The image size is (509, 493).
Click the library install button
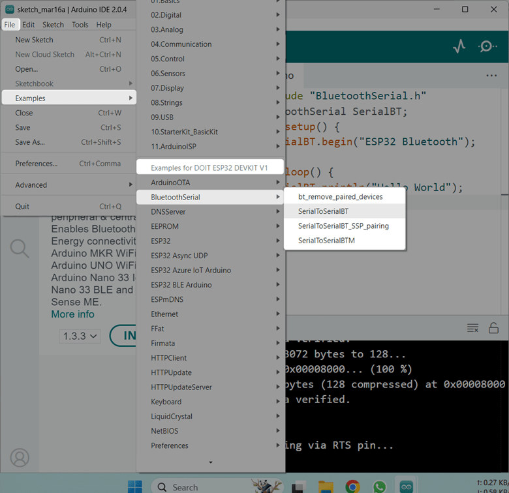(123, 335)
